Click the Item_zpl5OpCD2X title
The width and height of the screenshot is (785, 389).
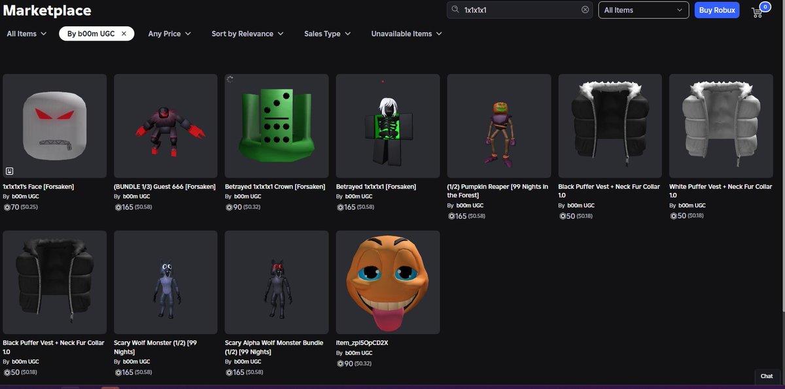point(362,343)
